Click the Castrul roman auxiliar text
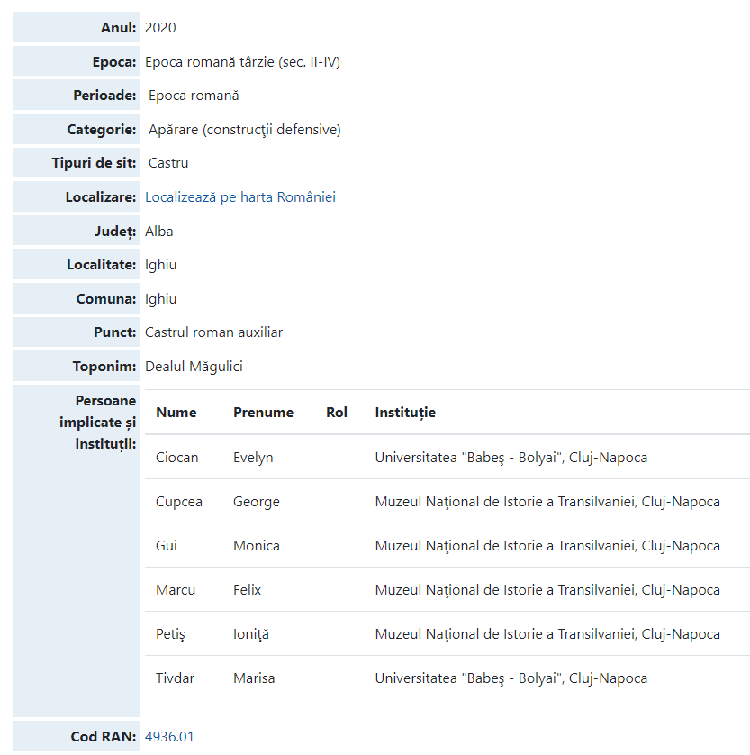This screenshot has height=755, width=750. pos(213,332)
